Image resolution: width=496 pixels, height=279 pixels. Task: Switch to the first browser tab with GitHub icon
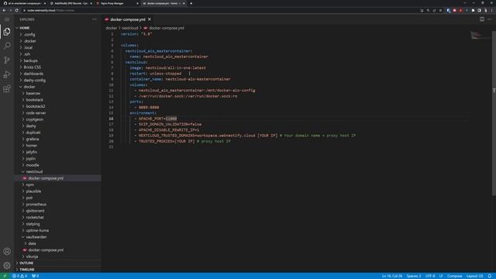pyautogui.click(x=24, y=3)
